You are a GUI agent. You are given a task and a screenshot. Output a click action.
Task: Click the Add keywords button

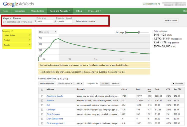coord(47,84)
